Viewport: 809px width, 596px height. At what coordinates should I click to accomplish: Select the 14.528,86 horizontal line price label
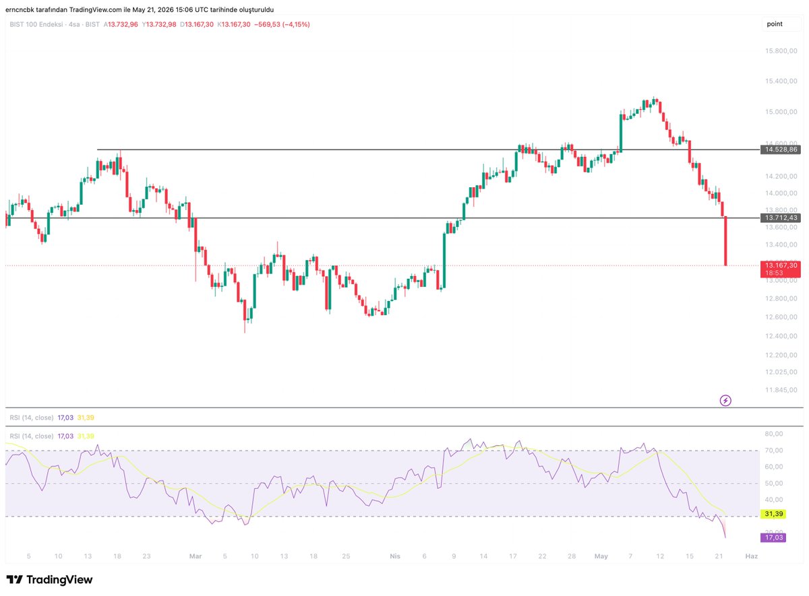(781, 150)
